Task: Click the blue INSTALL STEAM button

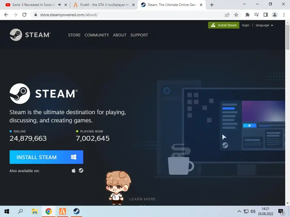Action: pos(46,157)
